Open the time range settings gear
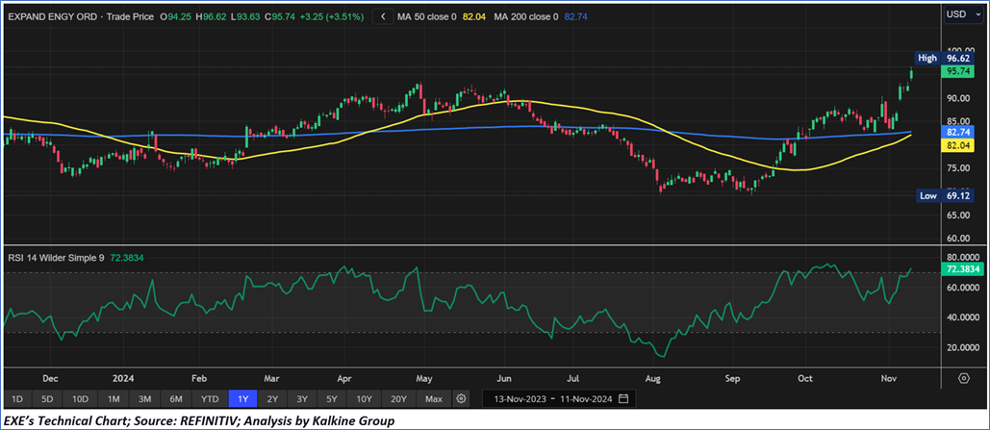Viewport: 990px width, 430px height. tap(462, 398)
